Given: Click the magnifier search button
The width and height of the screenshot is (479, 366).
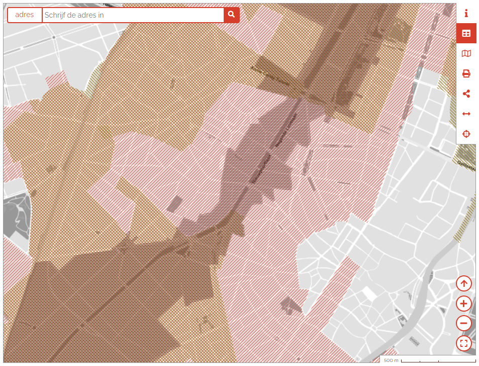Looking at the screenshot, I should pyautogui.click(x=231, y=15).
